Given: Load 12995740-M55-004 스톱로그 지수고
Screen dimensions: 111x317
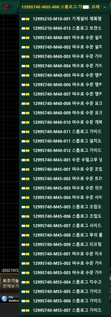Looking at the screenshot, I should (64, 282).
